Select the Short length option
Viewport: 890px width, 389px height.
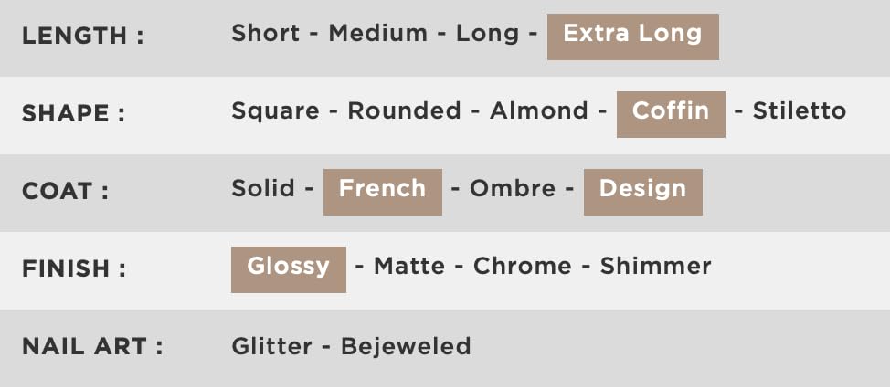(x=265, y=34)
